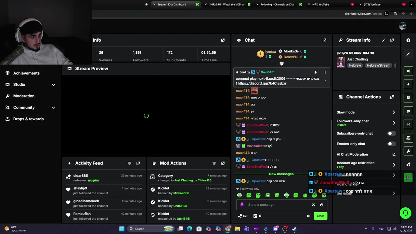Open the discord.gg invite link
Image resolution: width=416 pixels, height=234 pixels.
click(262, 84)
